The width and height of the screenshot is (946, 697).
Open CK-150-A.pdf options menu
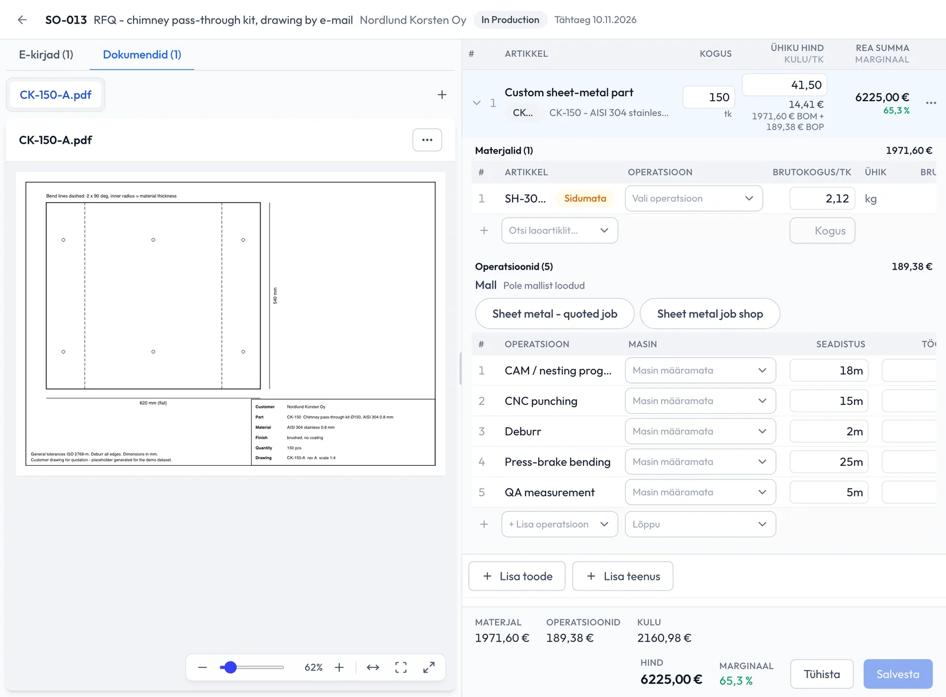click(427, 140)
